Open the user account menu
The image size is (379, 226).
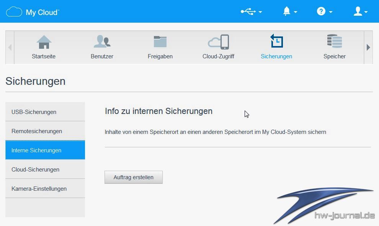pyautogui.click(x=360, y=12)
